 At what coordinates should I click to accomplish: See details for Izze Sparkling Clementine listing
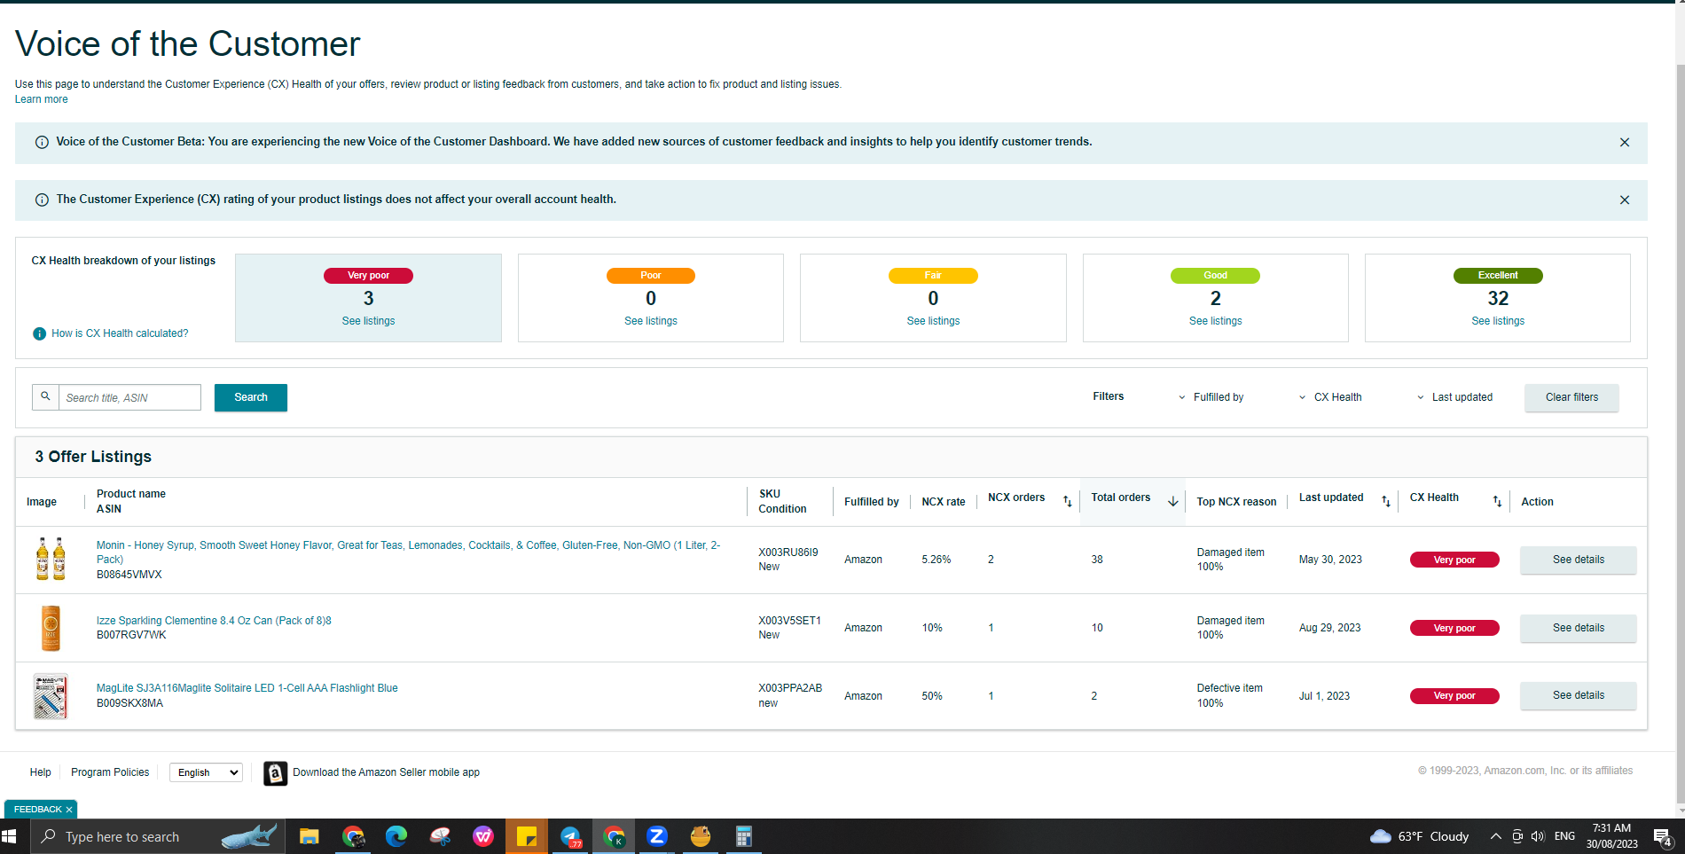[x=1579, y=628]
